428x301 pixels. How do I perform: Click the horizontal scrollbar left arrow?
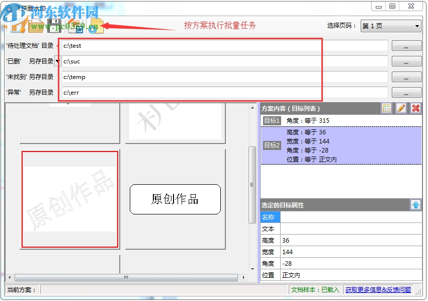[10, 277]
